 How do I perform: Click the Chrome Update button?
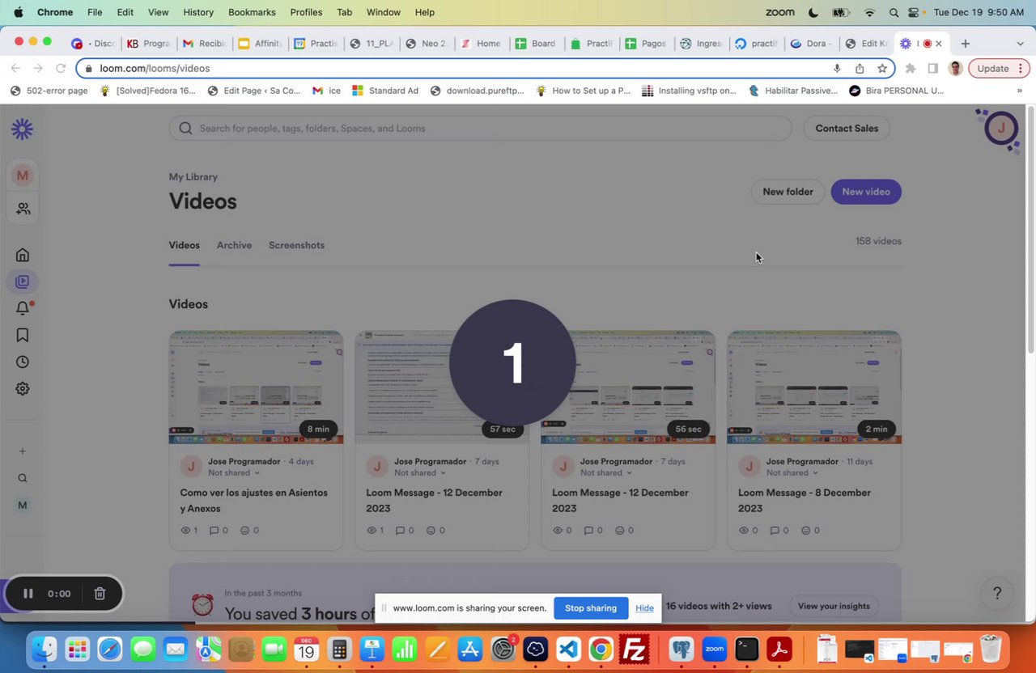[x=999, y=69]
